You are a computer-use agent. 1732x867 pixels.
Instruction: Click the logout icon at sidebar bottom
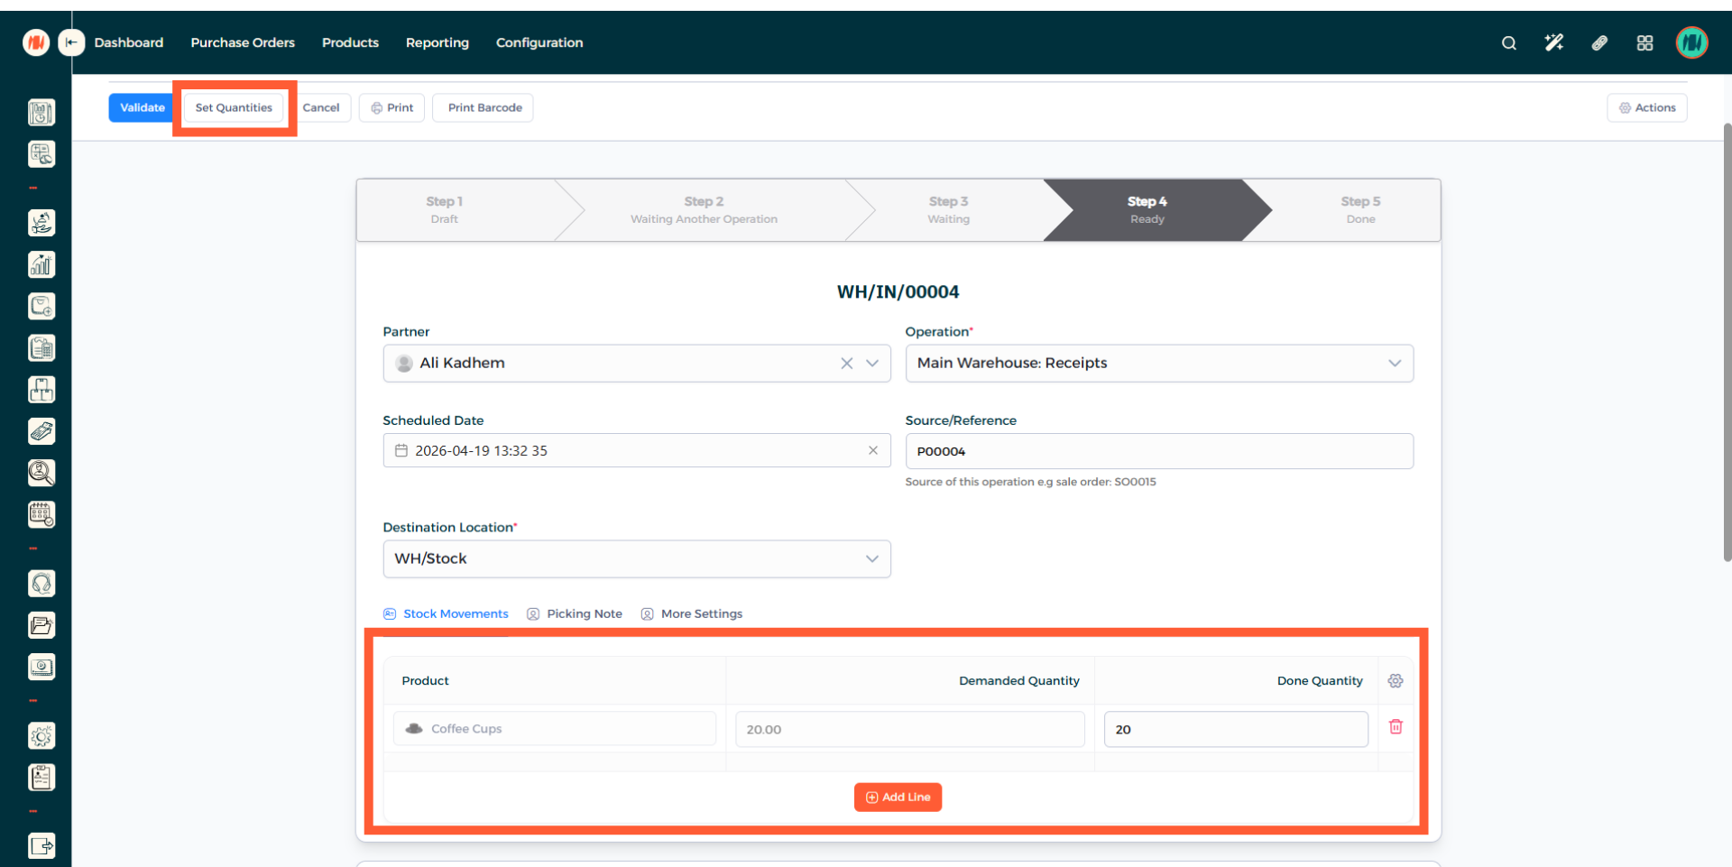(x=41, y=845)
